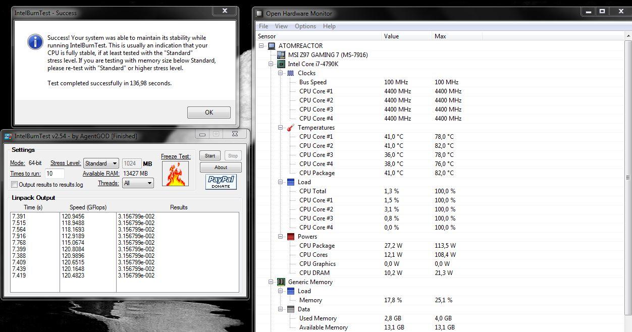The height and width of the screenshot is (332, 632).
Task: Click the Intel Core i7-4790K CPU chip icon
Action: pos(281,64)
